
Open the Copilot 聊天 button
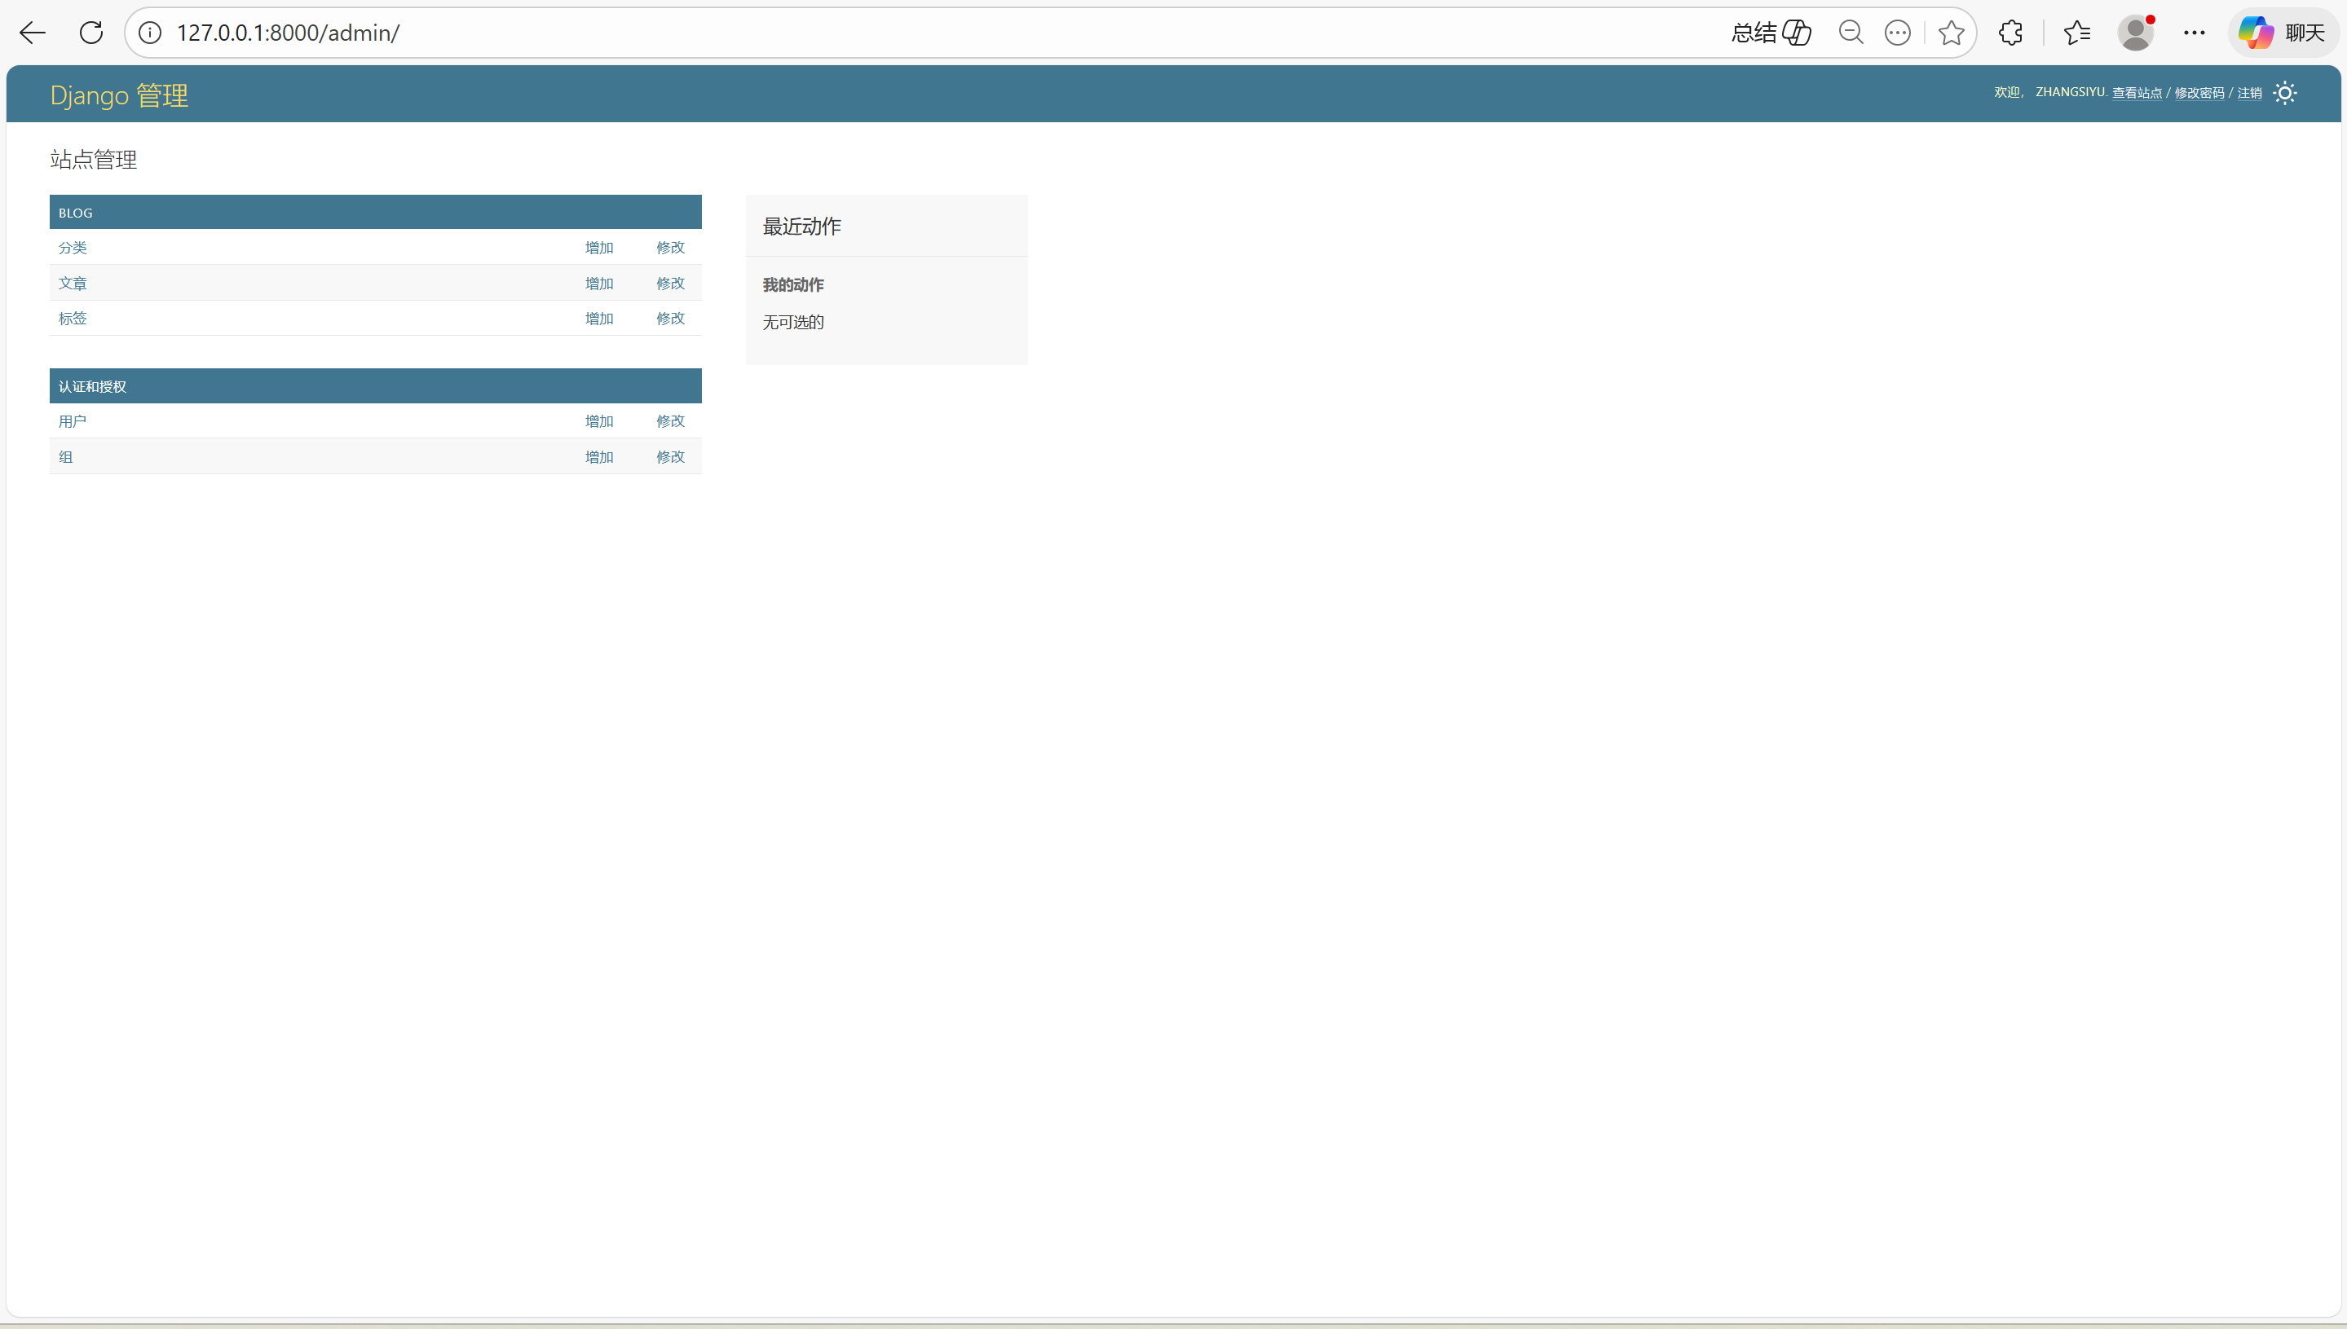(x=2283, y=33)
